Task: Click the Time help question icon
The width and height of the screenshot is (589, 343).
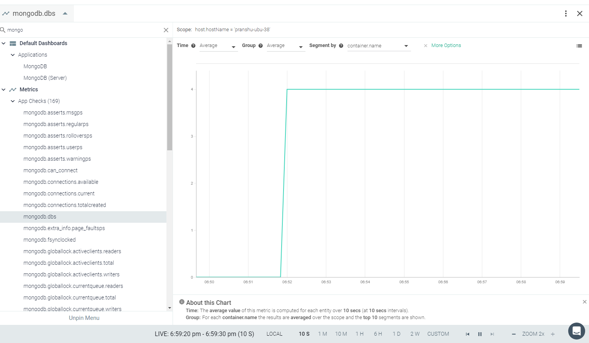Action: tap(193, 45)
